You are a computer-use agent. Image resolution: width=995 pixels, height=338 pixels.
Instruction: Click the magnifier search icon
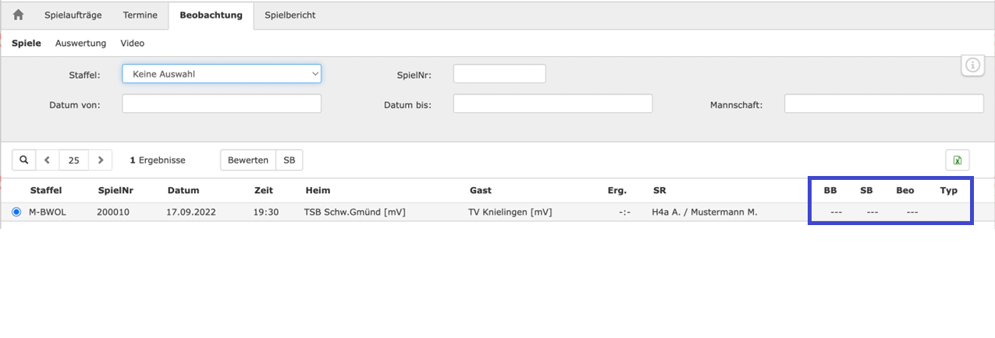[24, 160]
